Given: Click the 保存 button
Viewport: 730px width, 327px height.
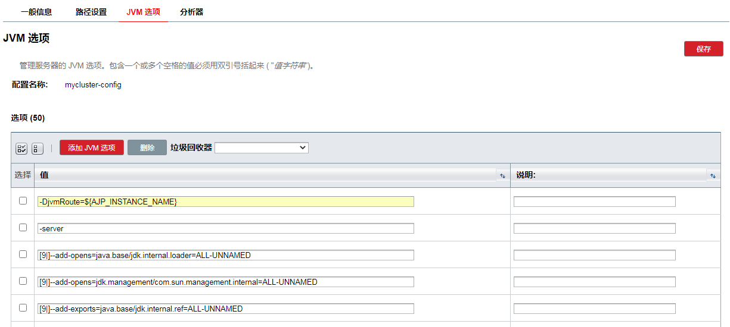Looking at the screenshot, I should pyautogui.click(x=703, y=49).
